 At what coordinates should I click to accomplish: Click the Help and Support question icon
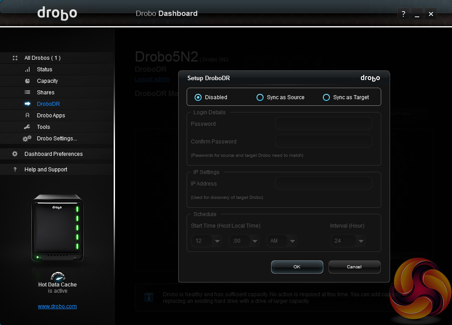[15, 170]
